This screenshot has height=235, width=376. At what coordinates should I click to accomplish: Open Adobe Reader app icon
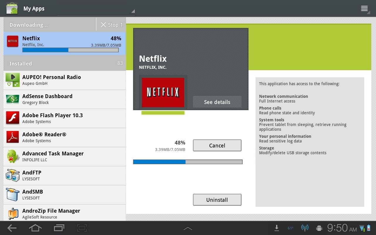pyautogui.click(x=13, y=137)
